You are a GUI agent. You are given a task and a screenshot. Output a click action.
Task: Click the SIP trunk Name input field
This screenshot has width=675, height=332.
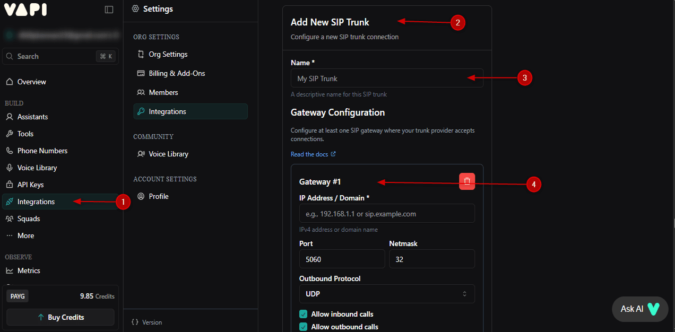coord(387,78)
